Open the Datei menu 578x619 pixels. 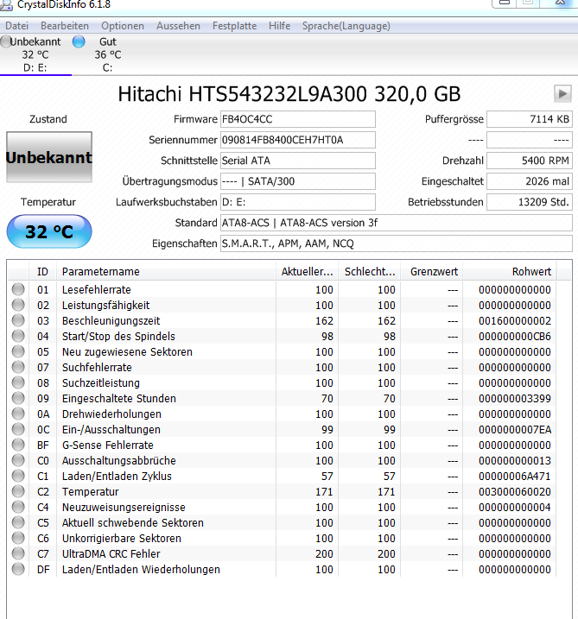pos(16,26)
